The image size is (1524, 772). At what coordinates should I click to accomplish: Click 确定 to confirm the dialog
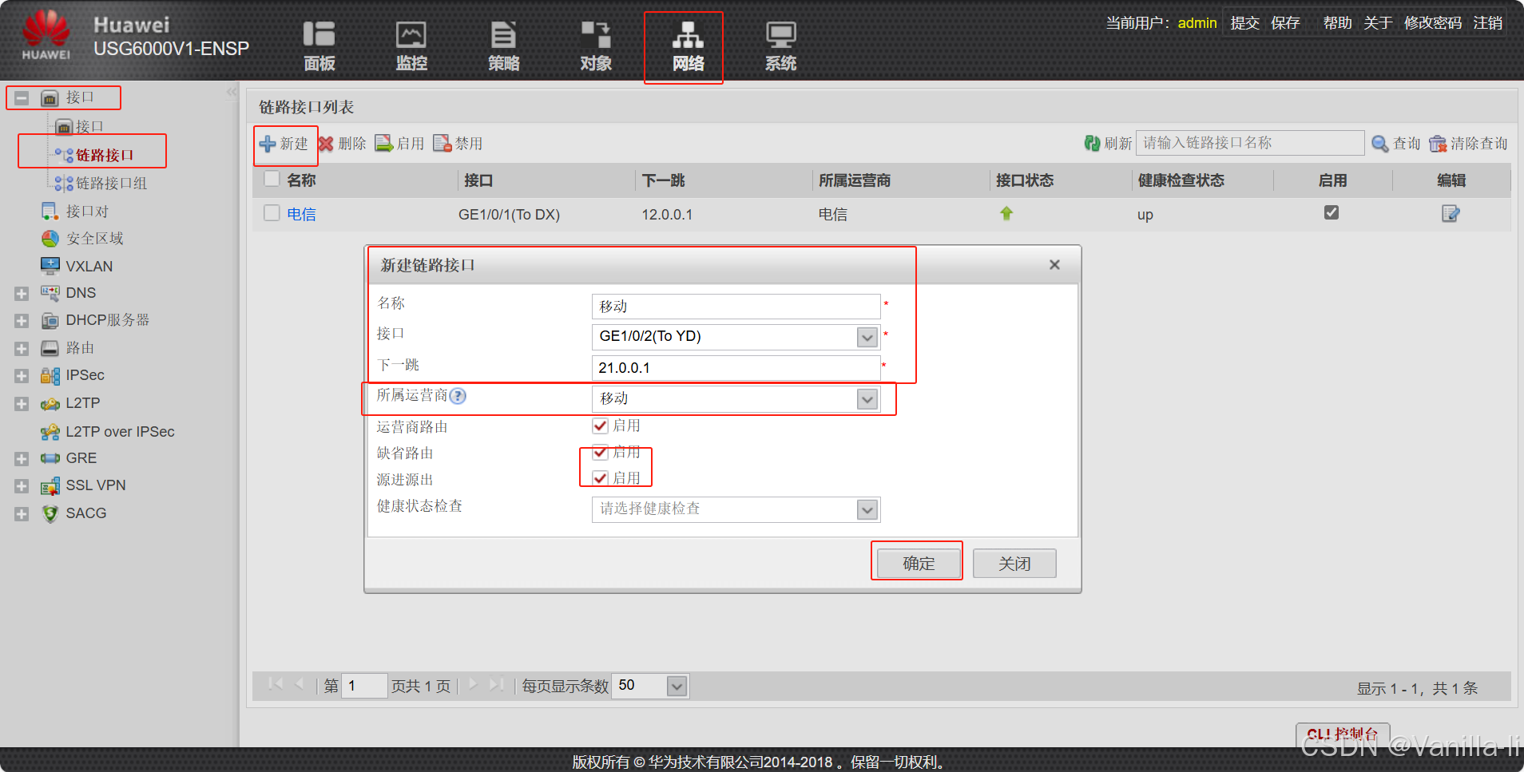click(x=918, y=564)
